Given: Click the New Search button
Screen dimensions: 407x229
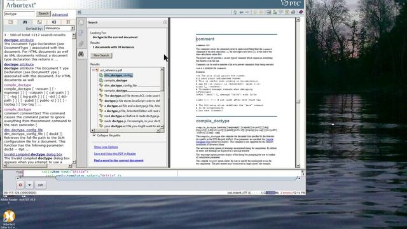Looking at the screenshot, I should (x=101, y=55).
